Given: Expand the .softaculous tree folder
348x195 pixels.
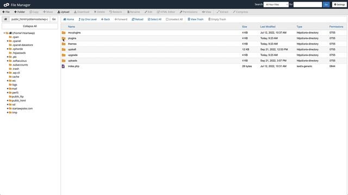Looking at the screenshot, I should click(8, 61).
